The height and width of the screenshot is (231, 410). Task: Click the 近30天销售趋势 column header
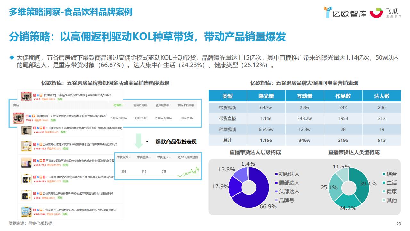188,158
